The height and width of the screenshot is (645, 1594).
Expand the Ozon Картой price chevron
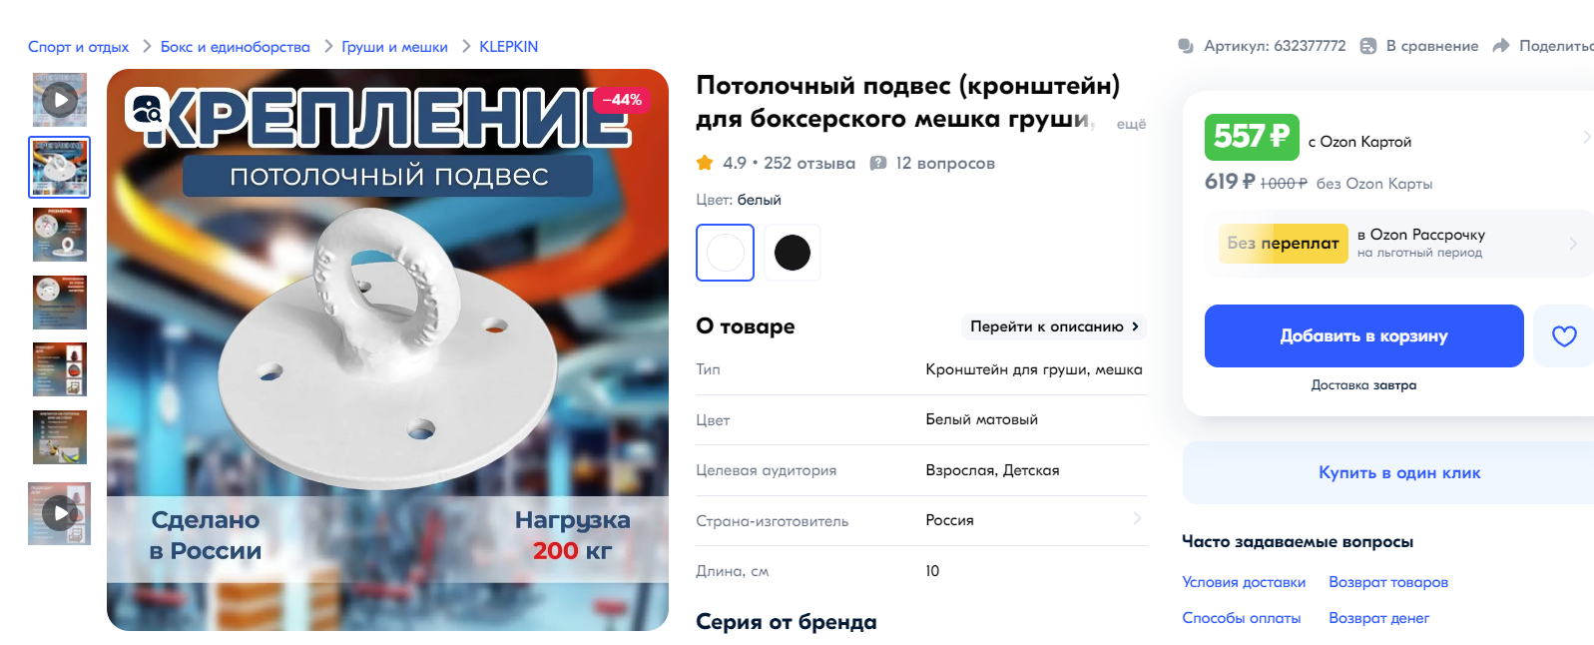1586,137
